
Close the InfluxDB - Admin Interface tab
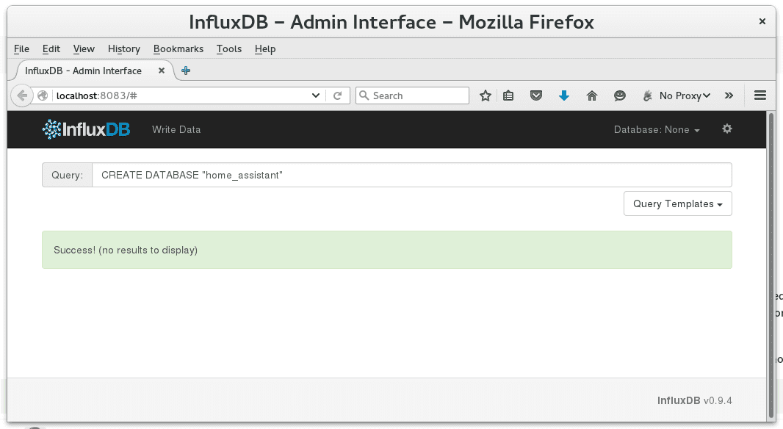162,71
